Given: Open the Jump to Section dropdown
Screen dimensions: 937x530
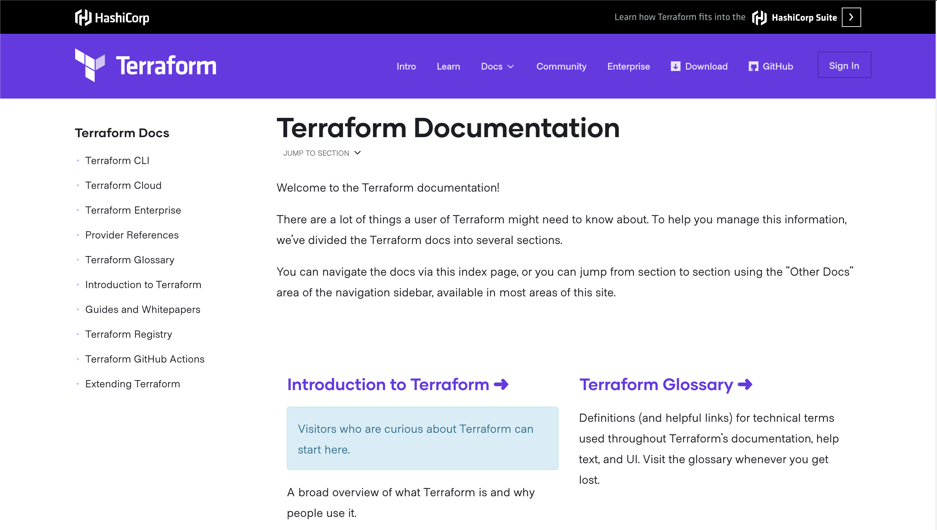Looking at the screenshot, I should pyautogui.click(x=322, y=153).
